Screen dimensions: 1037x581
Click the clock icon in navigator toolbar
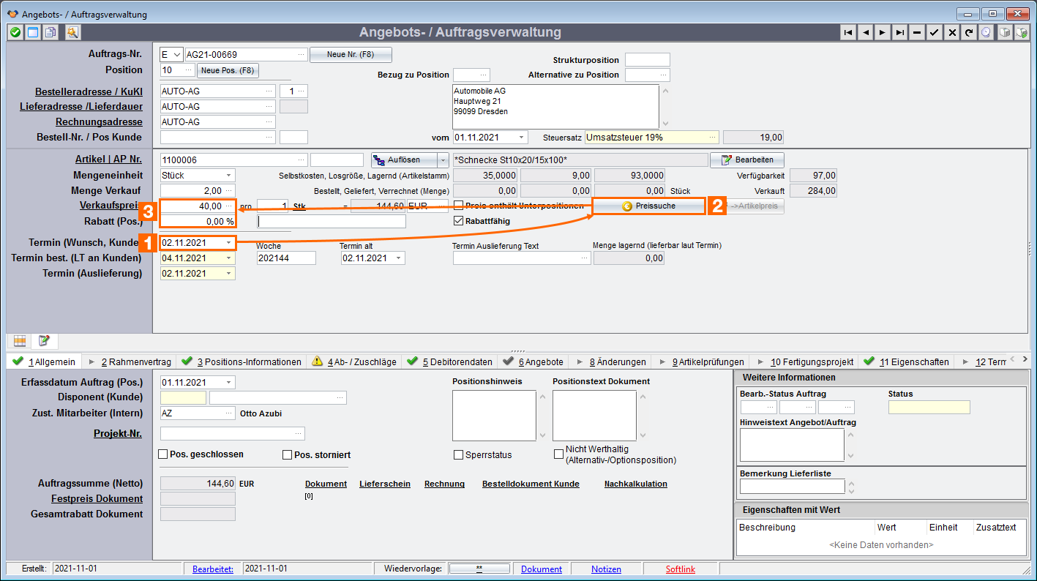(x=986, y=32)
